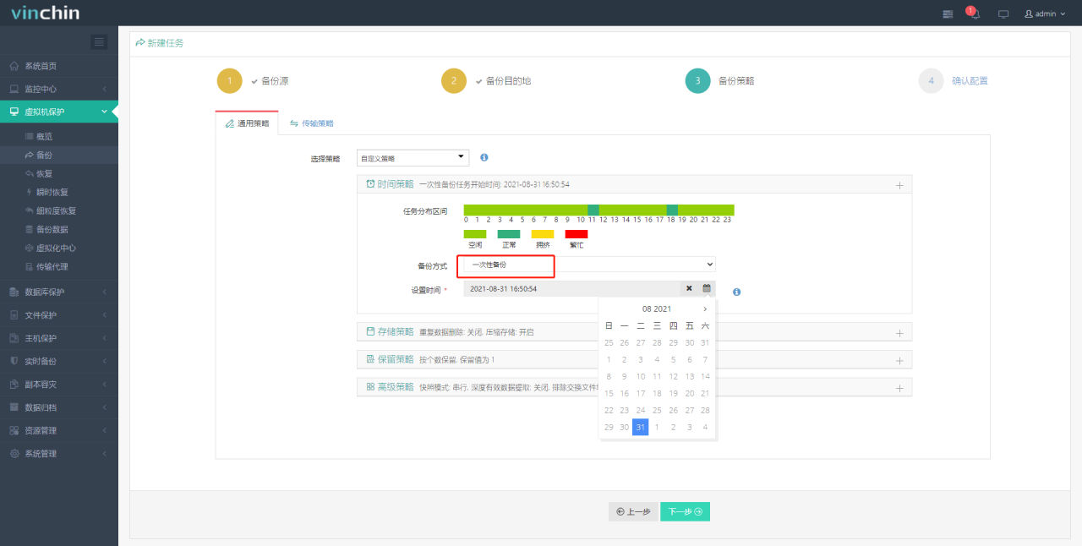Click the green 空闲 legend swatch

[x=475, y=233]
